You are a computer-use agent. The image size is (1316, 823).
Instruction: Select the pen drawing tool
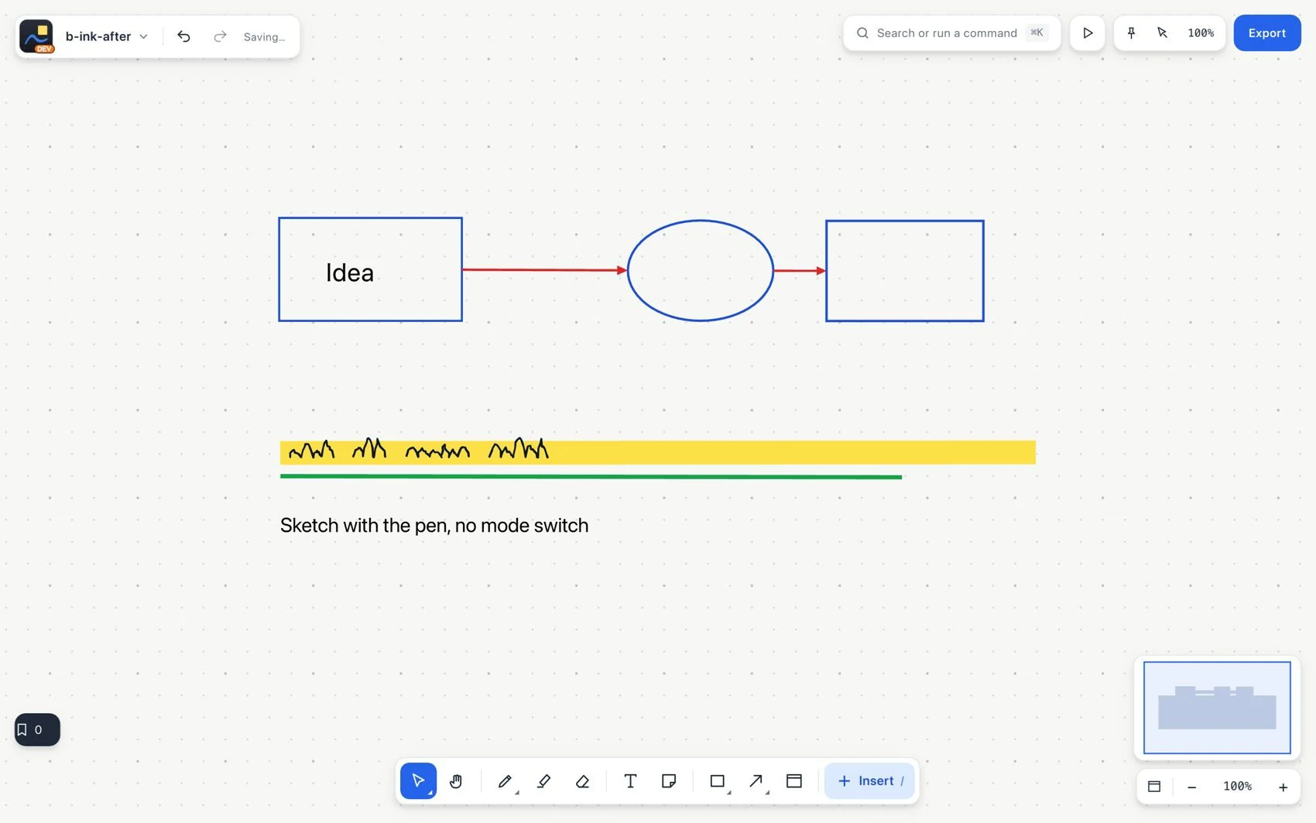pyautogui.click(x=505, y=780)
